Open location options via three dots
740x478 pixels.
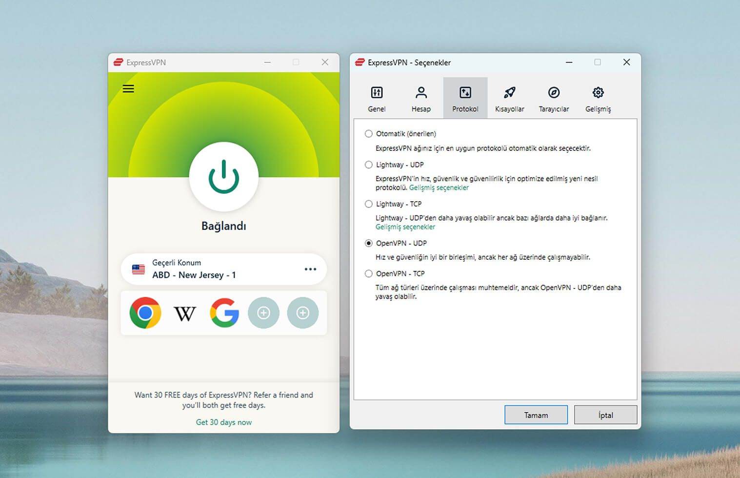(310, 269)
